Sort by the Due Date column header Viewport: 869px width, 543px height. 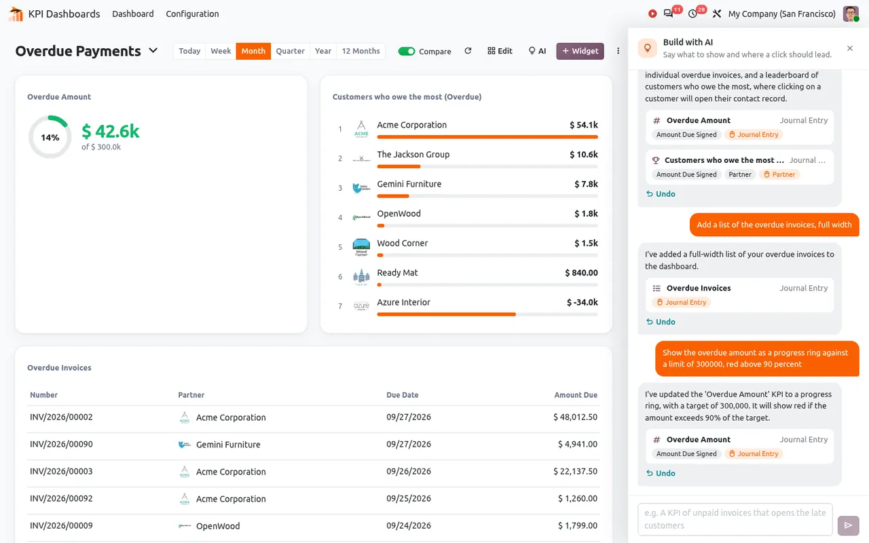[403, 395]
